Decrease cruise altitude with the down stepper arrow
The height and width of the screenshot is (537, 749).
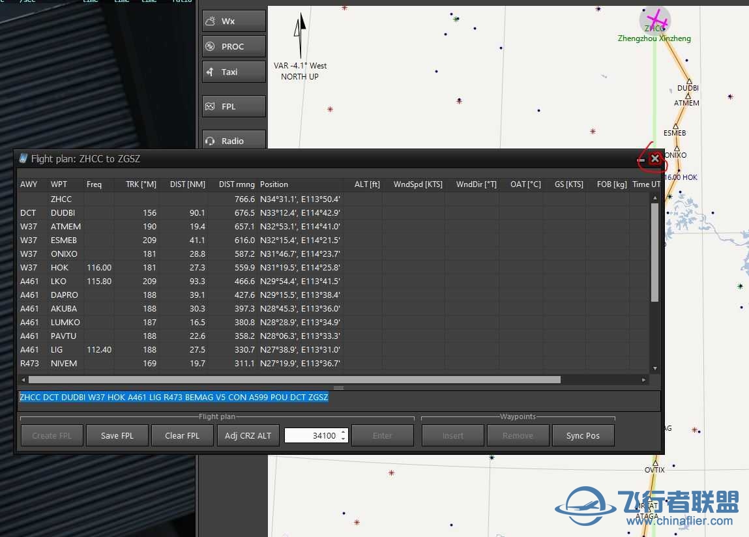(x=344, y=438)
